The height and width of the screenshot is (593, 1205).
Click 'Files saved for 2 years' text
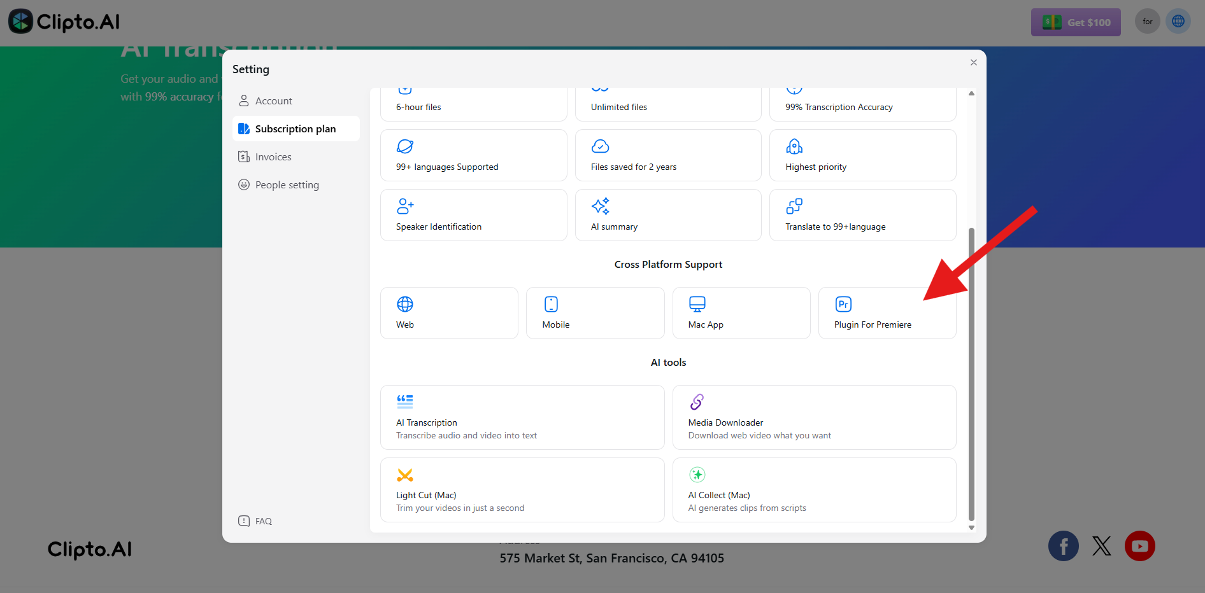click(634, 167)
